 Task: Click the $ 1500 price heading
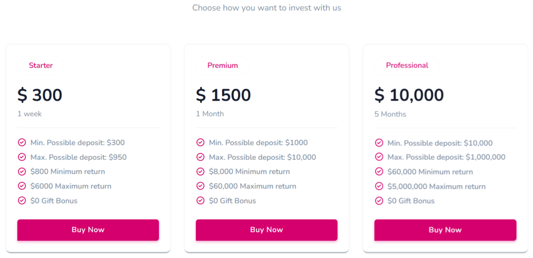(223, 95)
